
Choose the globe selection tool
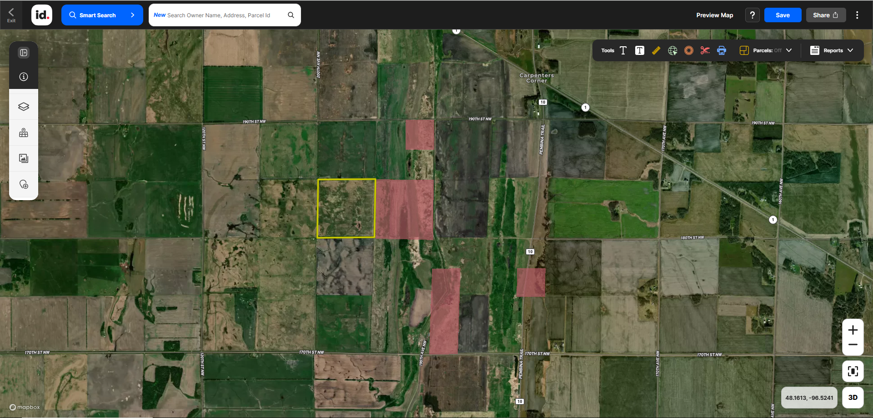[x=672, y=50]
